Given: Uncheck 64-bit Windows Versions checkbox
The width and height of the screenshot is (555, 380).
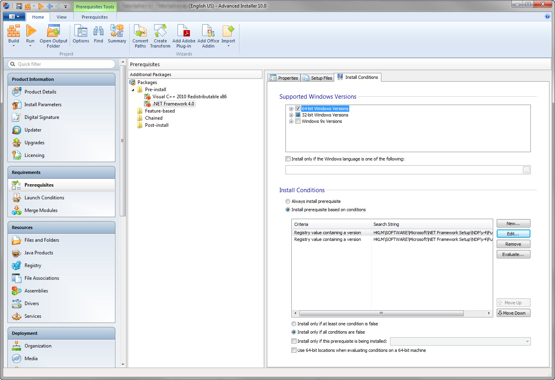Looking at the screenshot, I should (x=298, y=109).
